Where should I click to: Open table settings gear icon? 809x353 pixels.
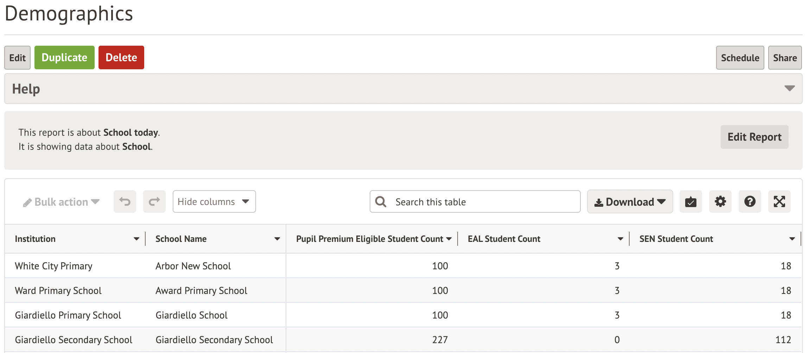[x=720, y=202]
